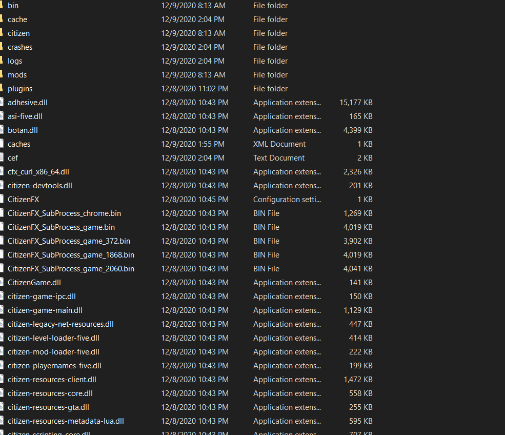Click the 15,177 KB size value
This screenshot has width=505, height=435.
[356, 103]
